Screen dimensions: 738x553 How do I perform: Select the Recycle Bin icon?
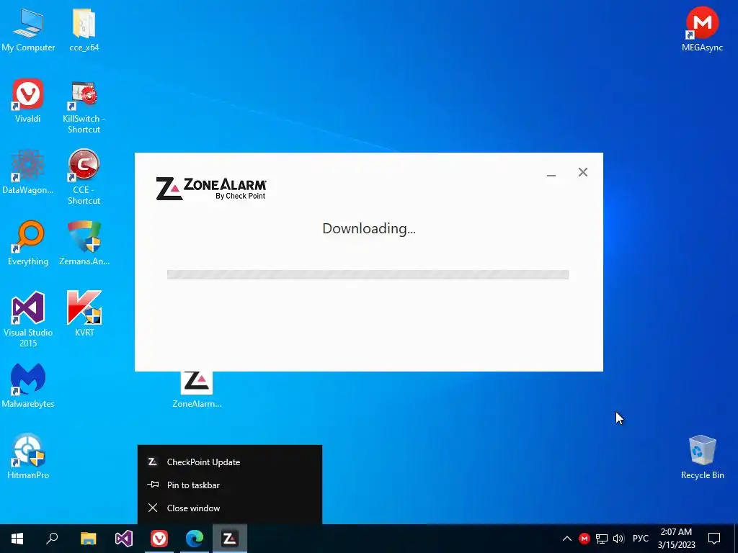click(702, 457)
